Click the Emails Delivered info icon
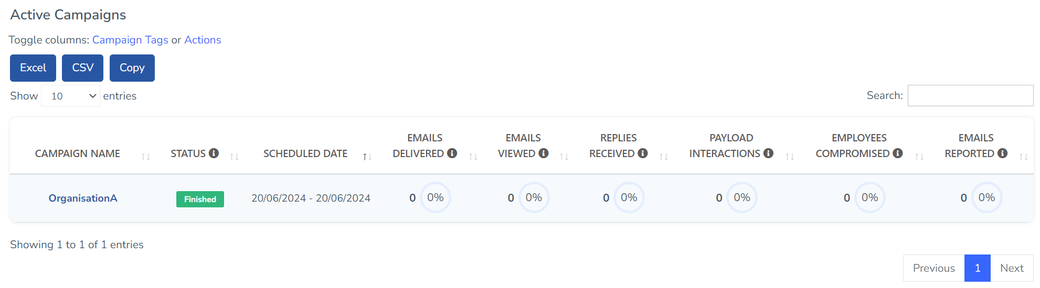This screenshot has width=1040, height=288. [452, 153]
